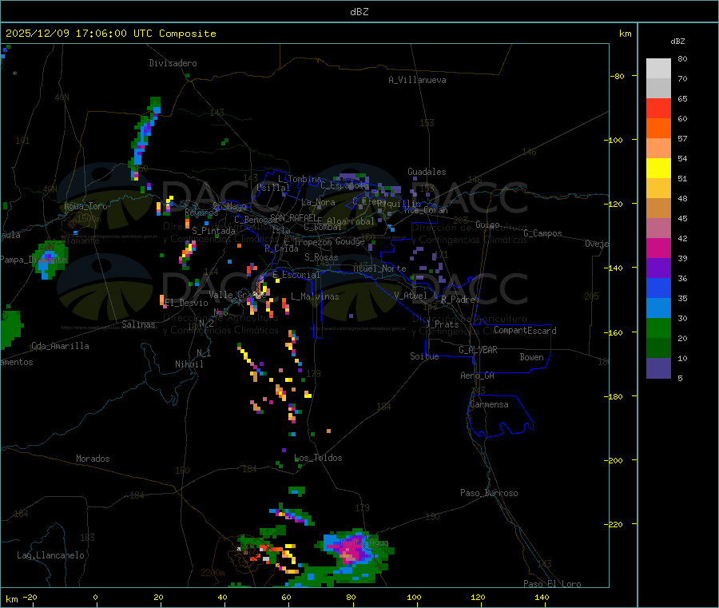The image size is (719, 608).
Task: Click the dBZ title at top
Action: pos(359,12)
